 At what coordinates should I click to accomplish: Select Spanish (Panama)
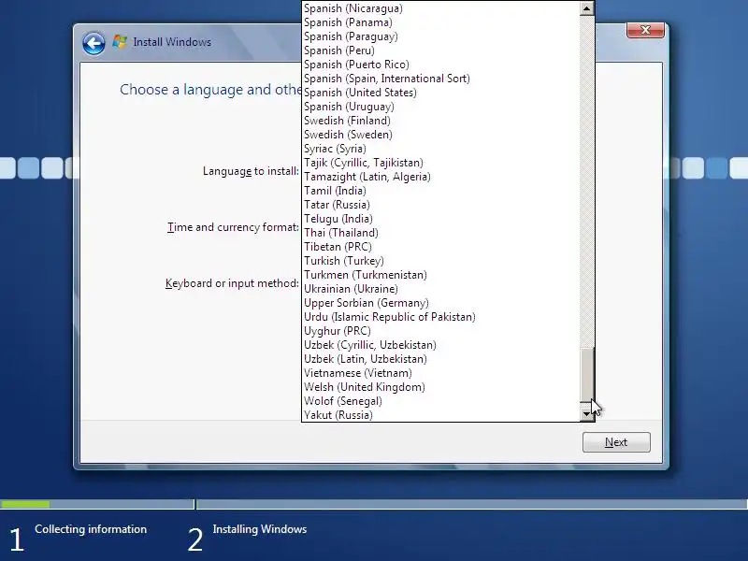tap(441, 22)
